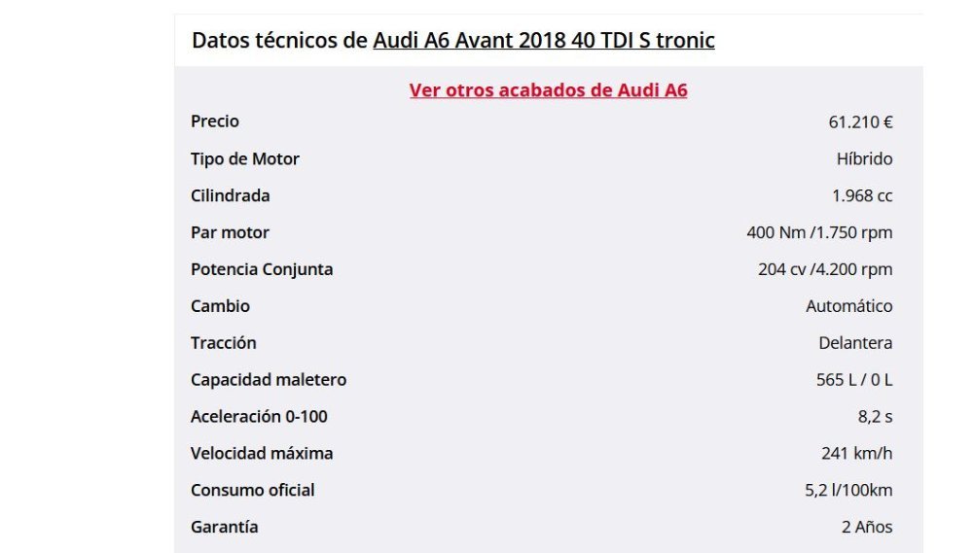The image size is (973, 553).
Task: Click the 241 km/h top speed value
Action: click(x=856, y=453)
